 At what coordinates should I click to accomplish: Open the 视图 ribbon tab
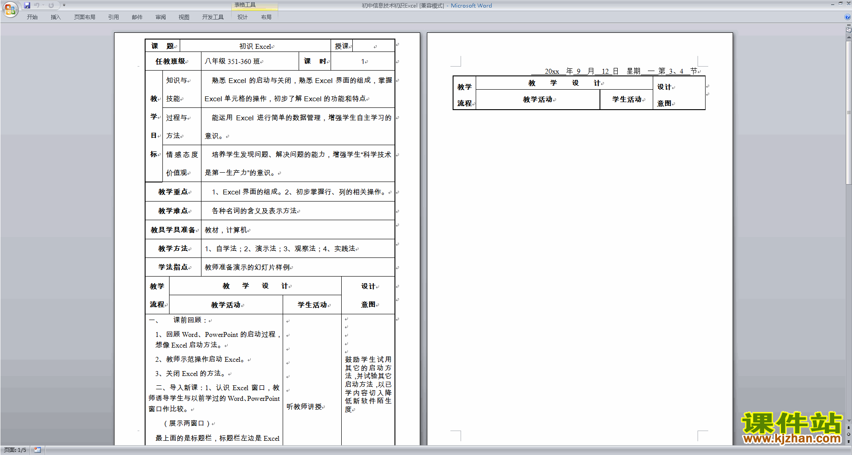tap(184, 17)
